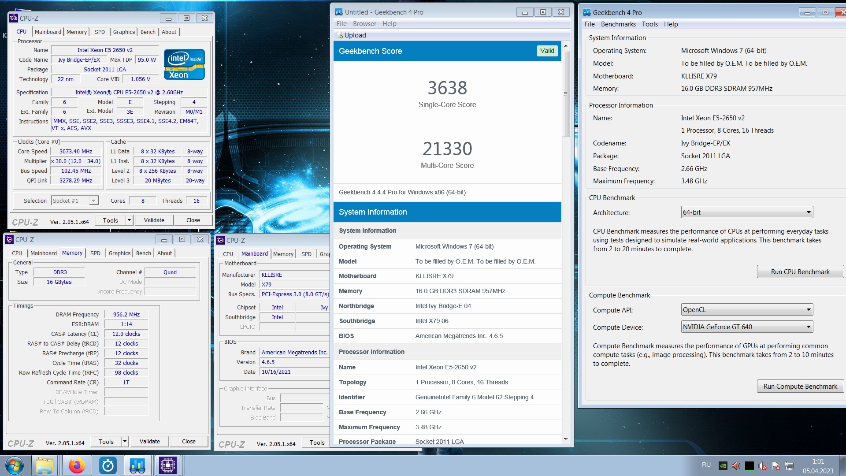846x476 pixels.
Task: Click the Untitled Geekbench window title icon
Action: coord(339,12)
